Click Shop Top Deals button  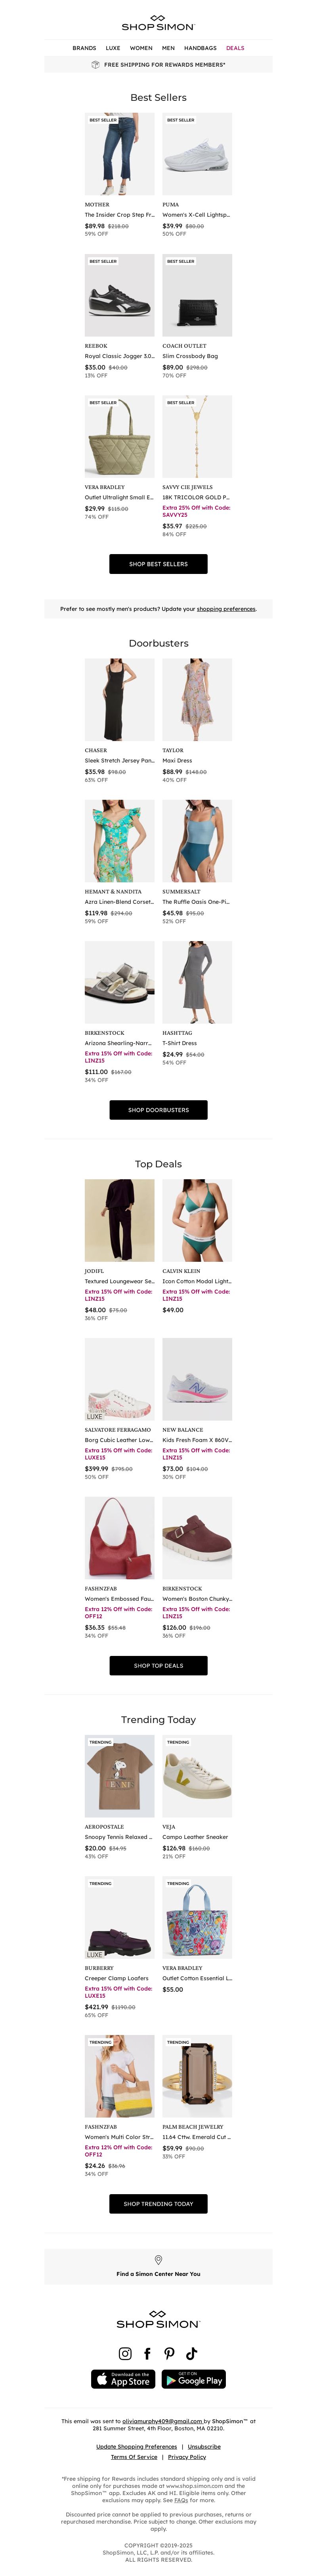(x=158, y=1666)
